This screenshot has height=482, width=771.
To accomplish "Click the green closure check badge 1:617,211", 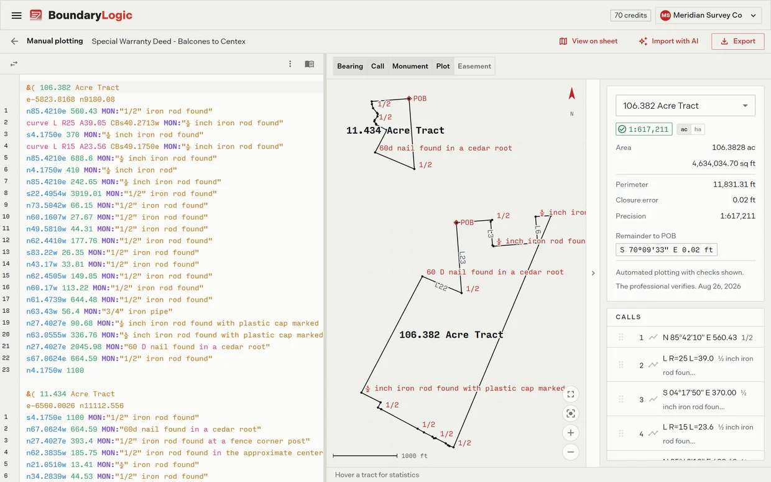I will (644, 129).
